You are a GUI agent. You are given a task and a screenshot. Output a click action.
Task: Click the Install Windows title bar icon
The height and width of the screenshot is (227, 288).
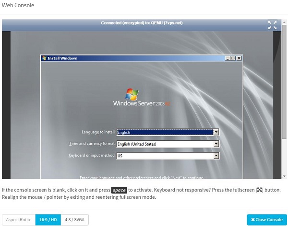[44, 58]
